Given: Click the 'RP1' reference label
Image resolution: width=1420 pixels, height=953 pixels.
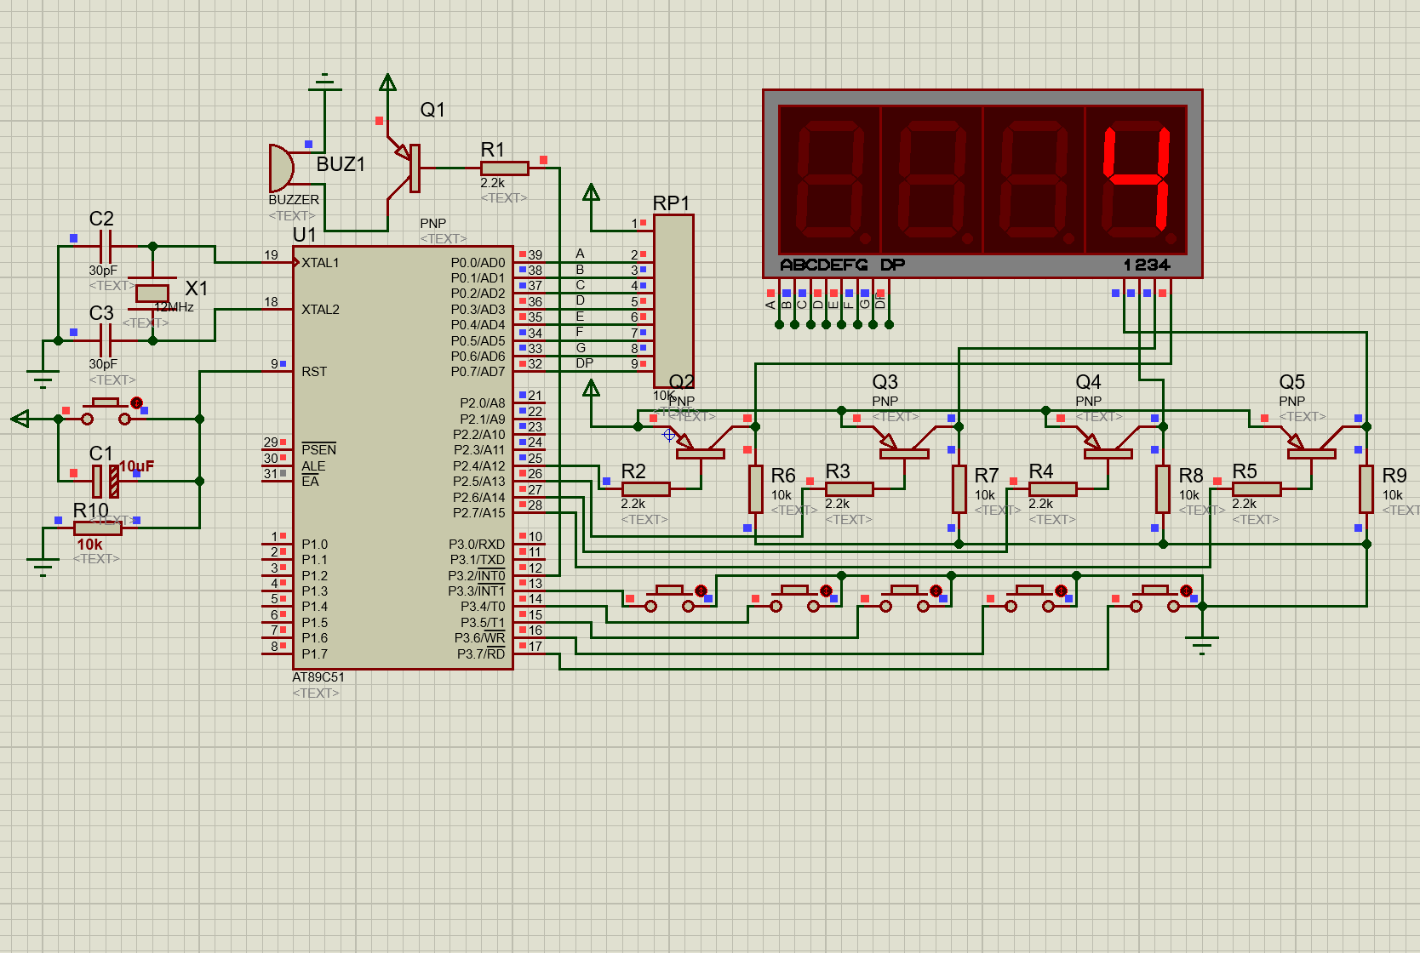Looking at the screenshot, I should click(x=671, y=203).
